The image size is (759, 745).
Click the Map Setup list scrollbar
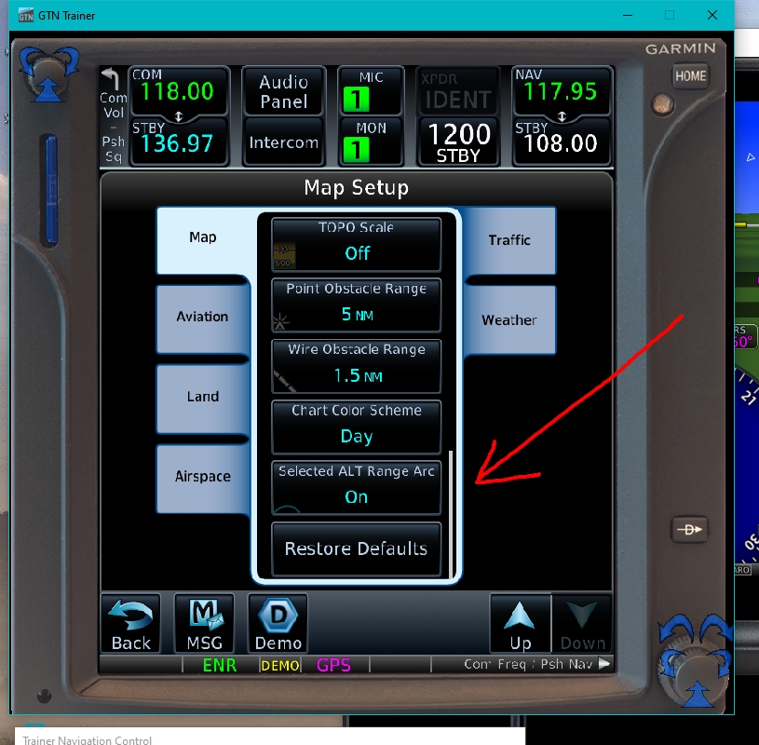tap(451, 514)
